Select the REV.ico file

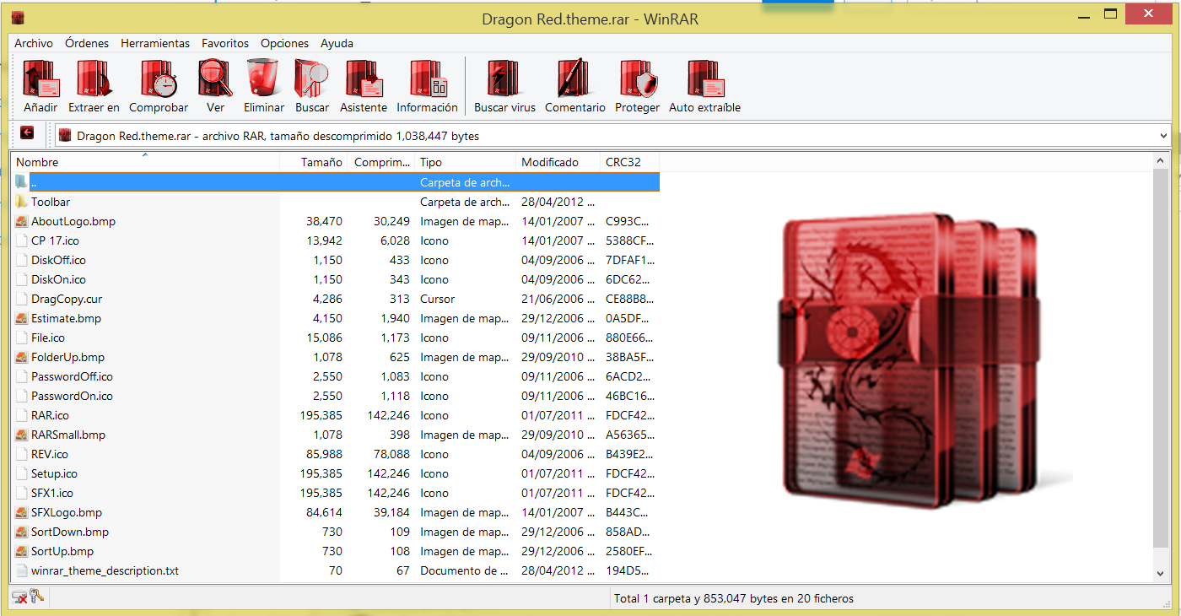coord(50,454)
